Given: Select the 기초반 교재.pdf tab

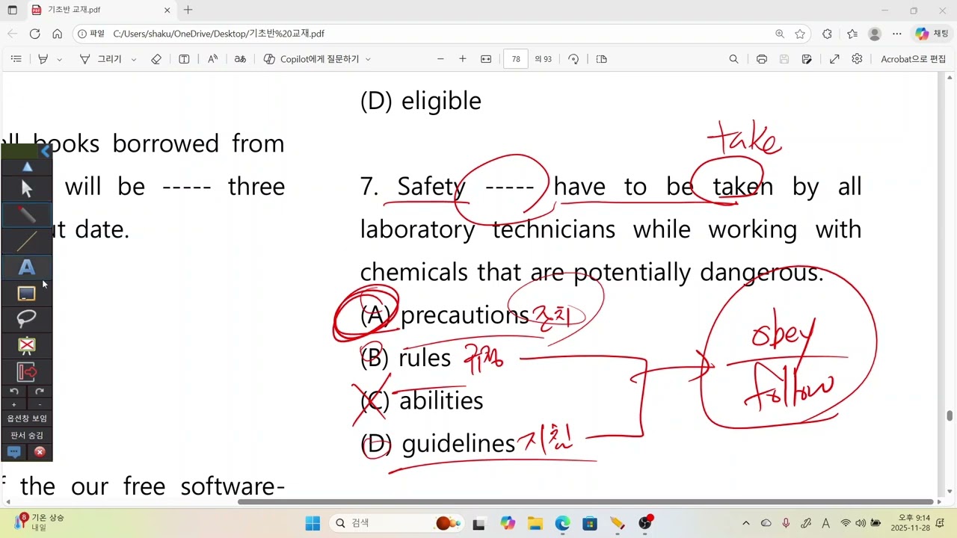Looking at the screenshot, I should coord(102,10).
